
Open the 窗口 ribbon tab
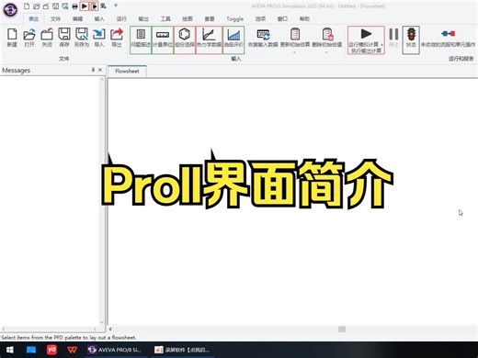point(282,19)
